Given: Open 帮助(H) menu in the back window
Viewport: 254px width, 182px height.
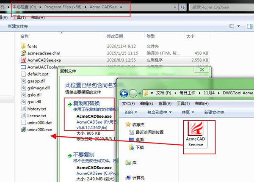Looking at the screenshot, I should (38, 17).
